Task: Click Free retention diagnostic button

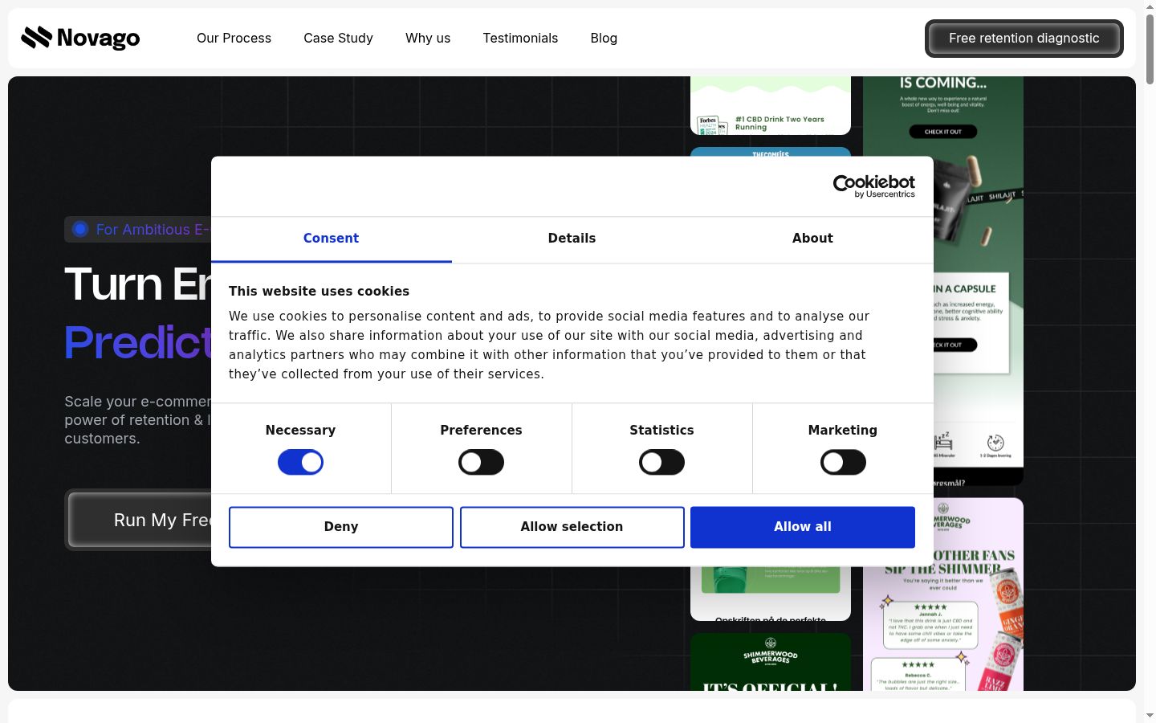Action: (1024, 39)
